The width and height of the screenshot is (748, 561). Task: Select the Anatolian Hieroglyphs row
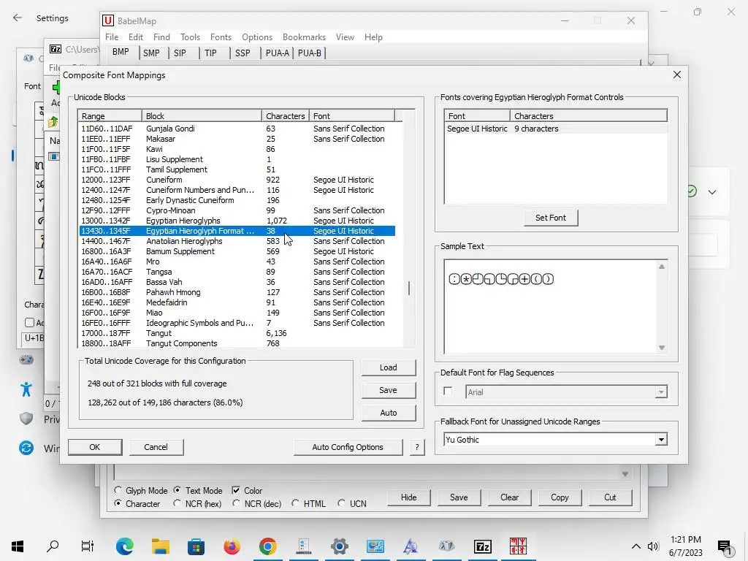tap(237, 241)
